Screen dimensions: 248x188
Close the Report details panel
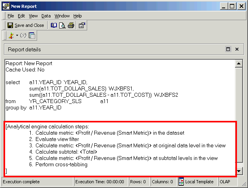237,49
